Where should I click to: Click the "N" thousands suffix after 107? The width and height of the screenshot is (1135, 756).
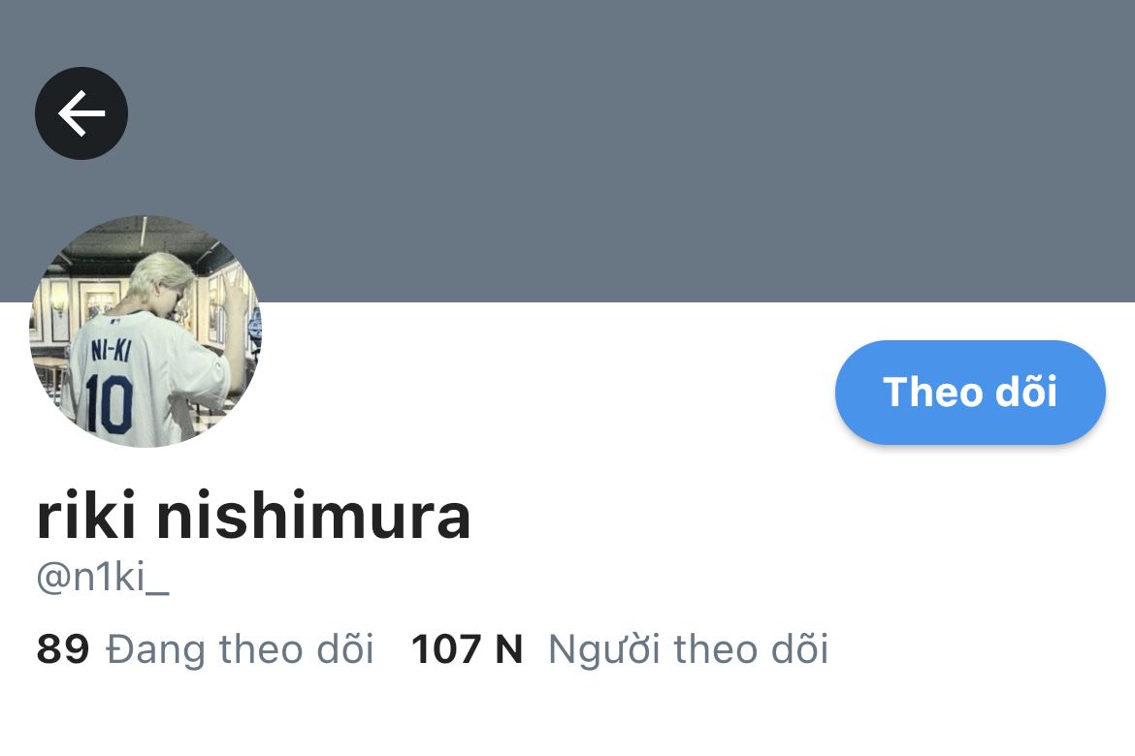[509, 649]
